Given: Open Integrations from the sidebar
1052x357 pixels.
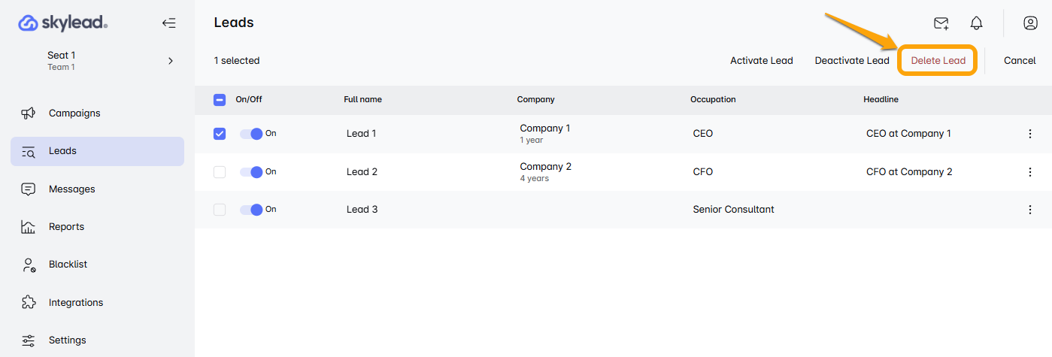Looking at the screenshot, I should tap(75, 303).
